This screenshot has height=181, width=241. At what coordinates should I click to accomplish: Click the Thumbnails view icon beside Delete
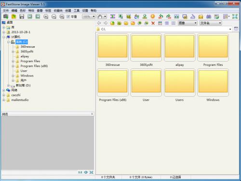click(x=160, y=23)
